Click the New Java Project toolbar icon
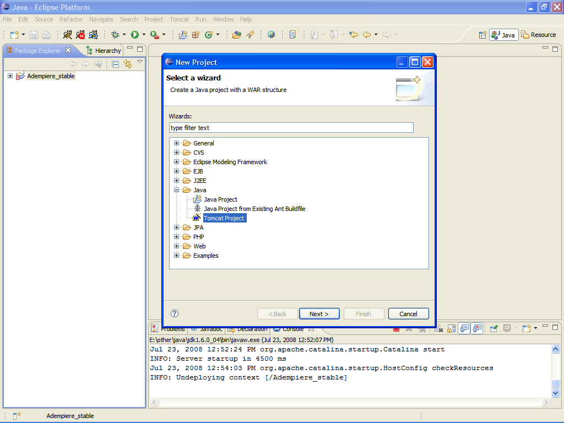The height and width of the screenshot is (423, 564). point(183,35)
